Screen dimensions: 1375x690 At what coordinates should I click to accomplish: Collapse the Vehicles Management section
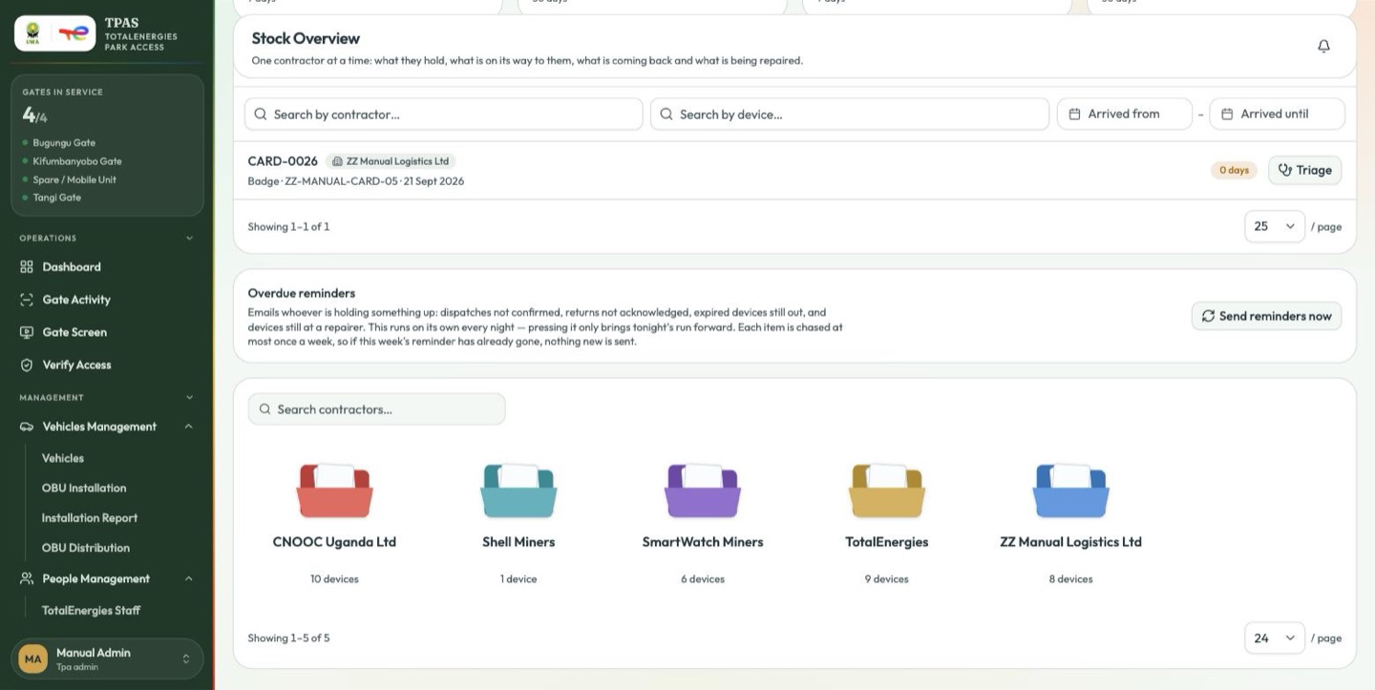pos(188,427)
